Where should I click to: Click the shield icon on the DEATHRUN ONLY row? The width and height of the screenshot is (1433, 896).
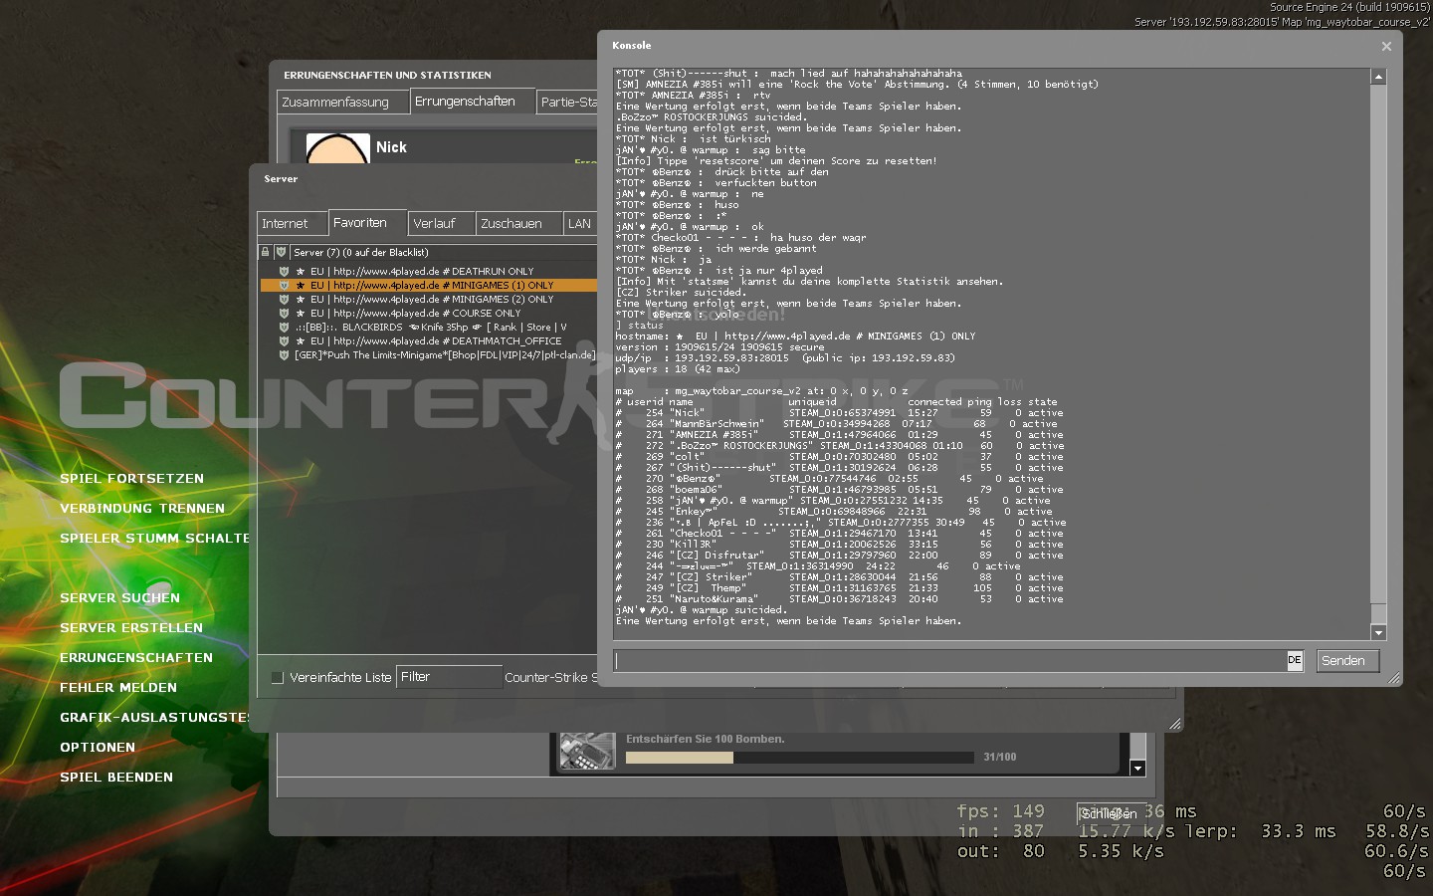284,271
